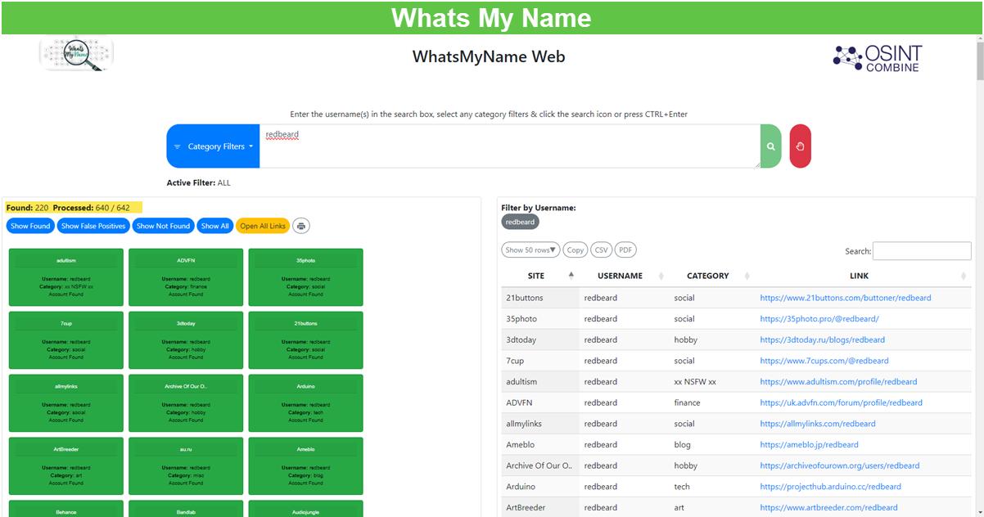Expand the Show 50 rows dropdown
Image resolution: width=984 pixels, height=517 pixels.
[530, 250]
